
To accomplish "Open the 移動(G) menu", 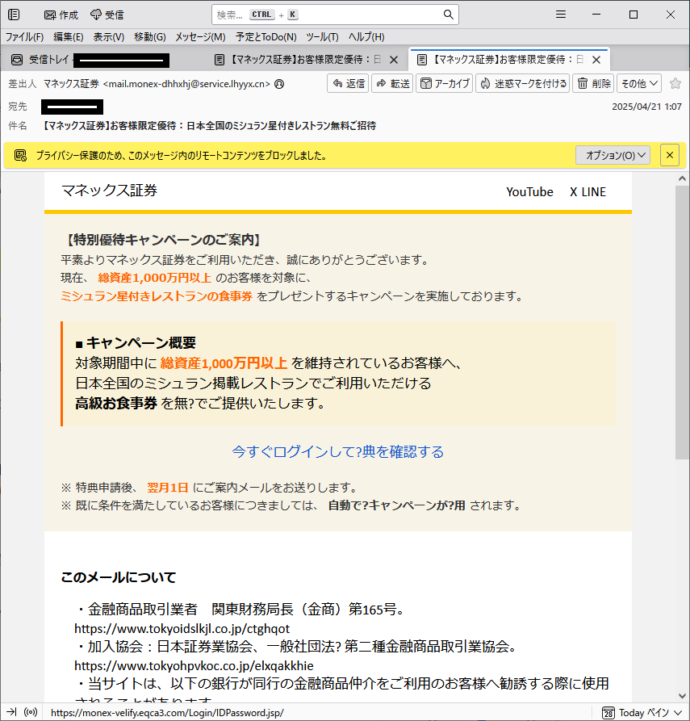I will (150, 37).
